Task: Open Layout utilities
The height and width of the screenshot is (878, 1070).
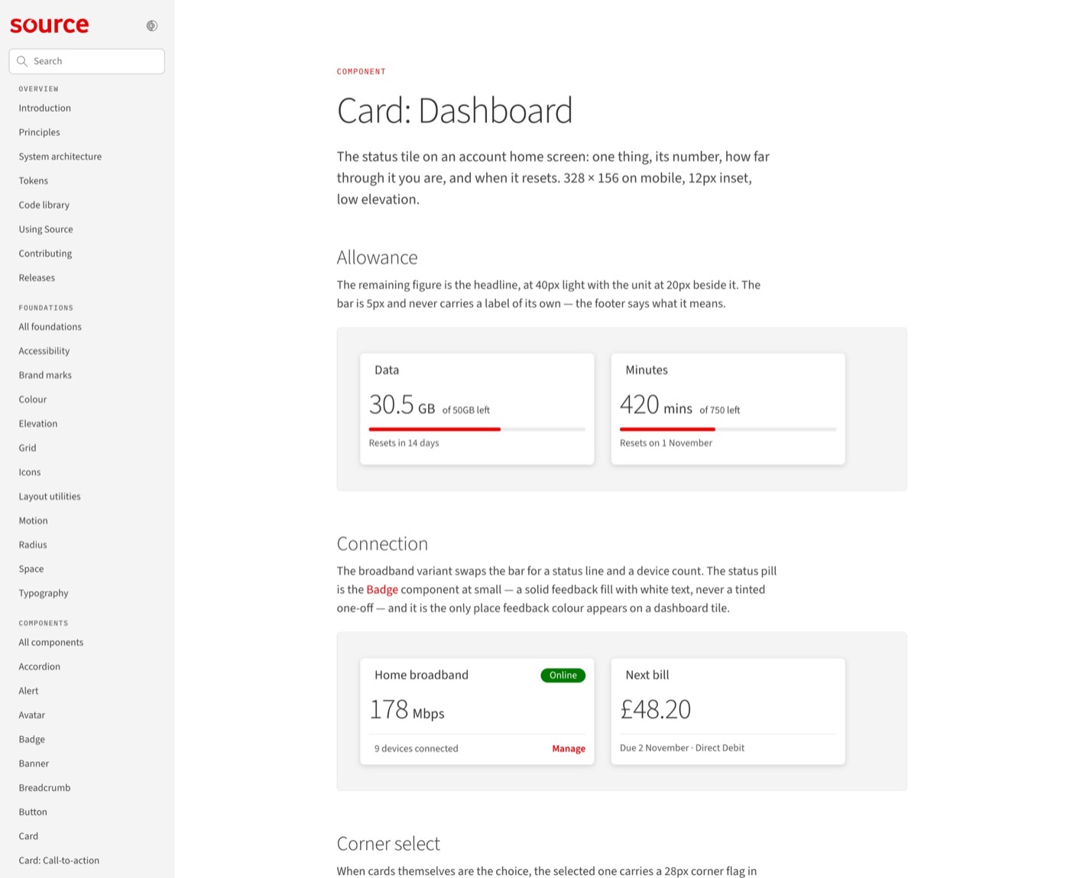Action: 50,497
